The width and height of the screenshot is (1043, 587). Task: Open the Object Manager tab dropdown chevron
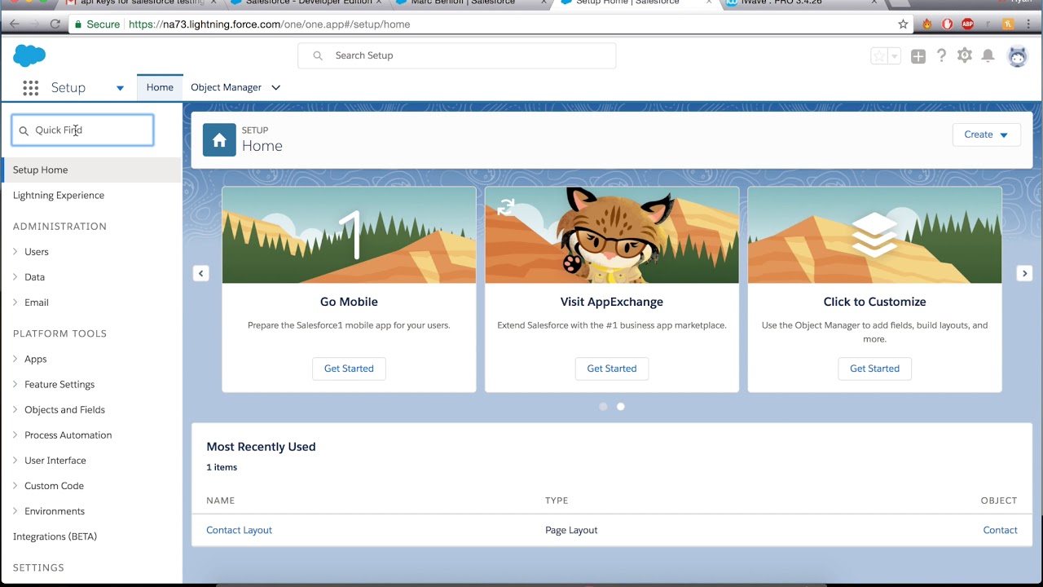[275, 88]
